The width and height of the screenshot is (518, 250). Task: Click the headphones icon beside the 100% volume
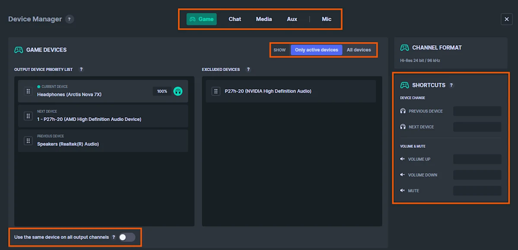point(178,91)
